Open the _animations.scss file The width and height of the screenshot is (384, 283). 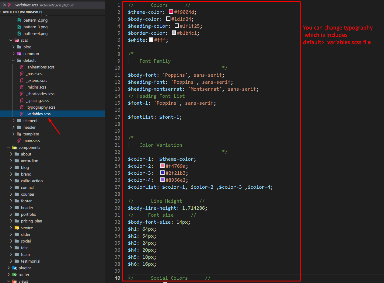click(x=40, y=67)
